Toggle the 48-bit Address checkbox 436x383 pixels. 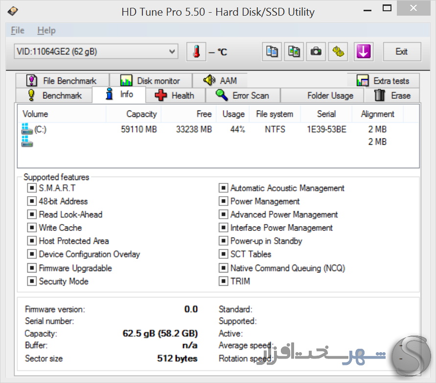pyautogui.click(x=32, y=201)
